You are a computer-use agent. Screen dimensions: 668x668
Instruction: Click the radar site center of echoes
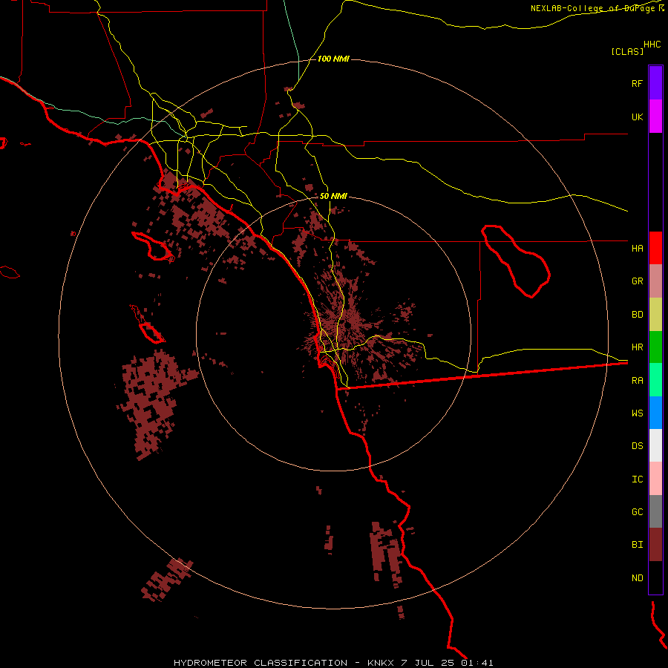(349, 326)
